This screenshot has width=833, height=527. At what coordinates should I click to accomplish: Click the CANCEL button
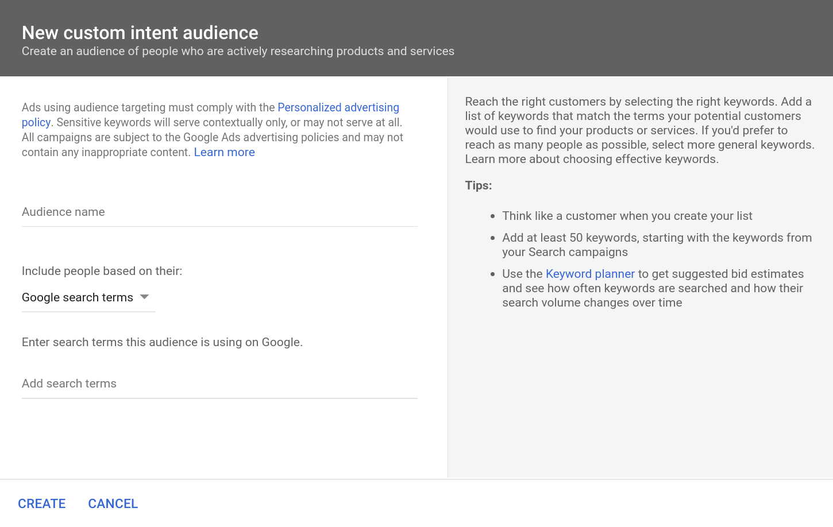[113, 503]
